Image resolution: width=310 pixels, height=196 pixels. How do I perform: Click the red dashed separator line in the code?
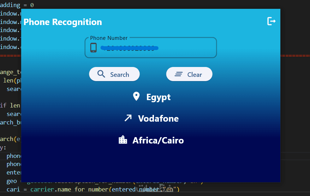(x=295, y=55)
